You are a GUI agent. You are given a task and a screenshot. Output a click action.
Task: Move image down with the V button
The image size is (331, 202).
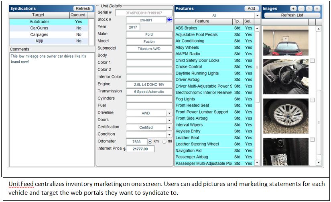click(317, 8)
